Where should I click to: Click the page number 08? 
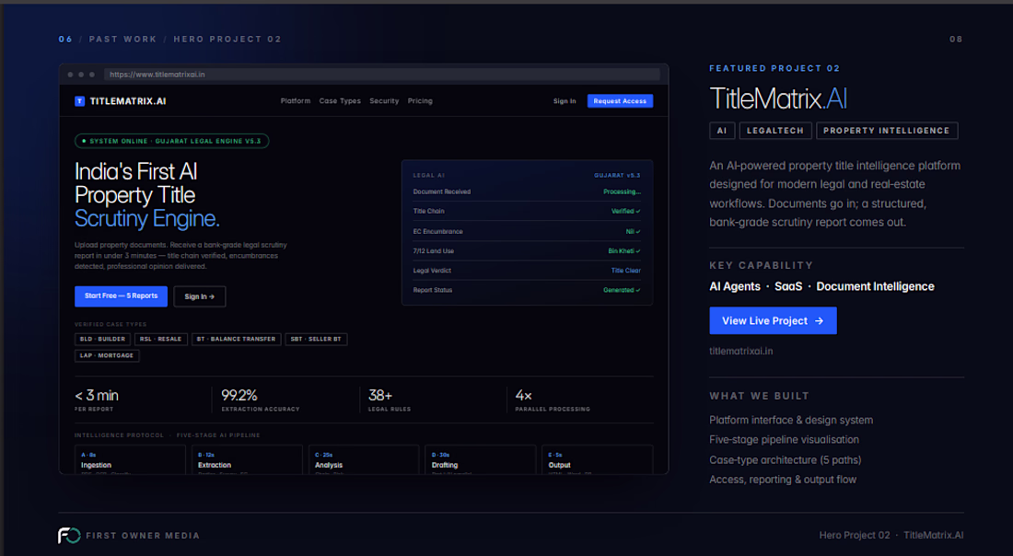(x=956, y=40)
